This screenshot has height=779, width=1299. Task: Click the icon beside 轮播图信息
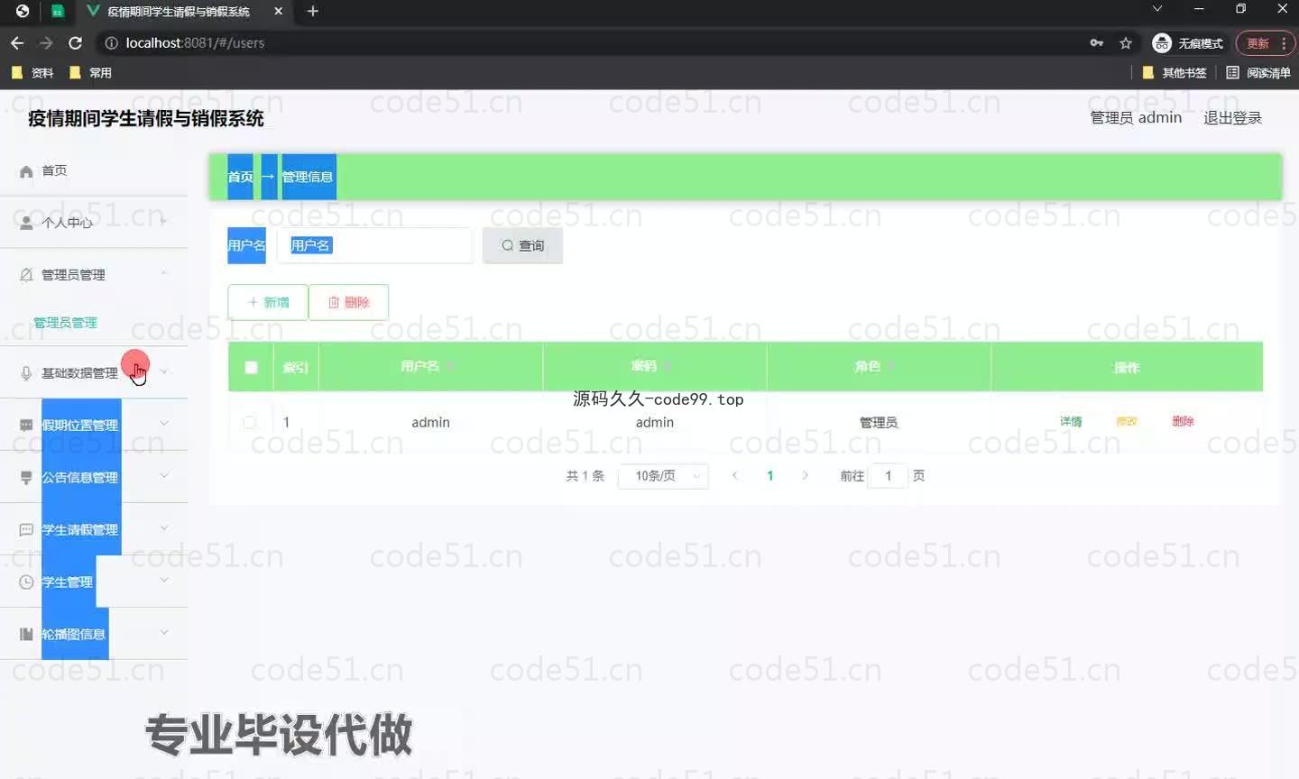pos(26,634)
